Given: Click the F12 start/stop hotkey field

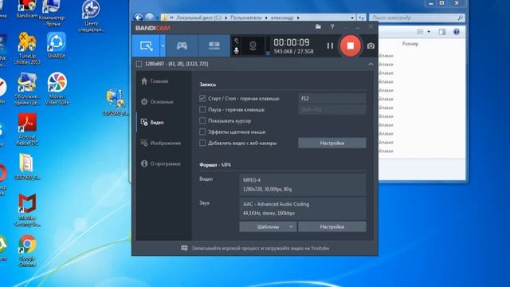Looking at the screenshot, I should pyautogui.click(x=332, y=98).
